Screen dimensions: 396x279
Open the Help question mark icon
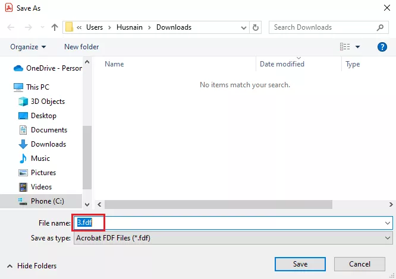click(x=382, y=47)
